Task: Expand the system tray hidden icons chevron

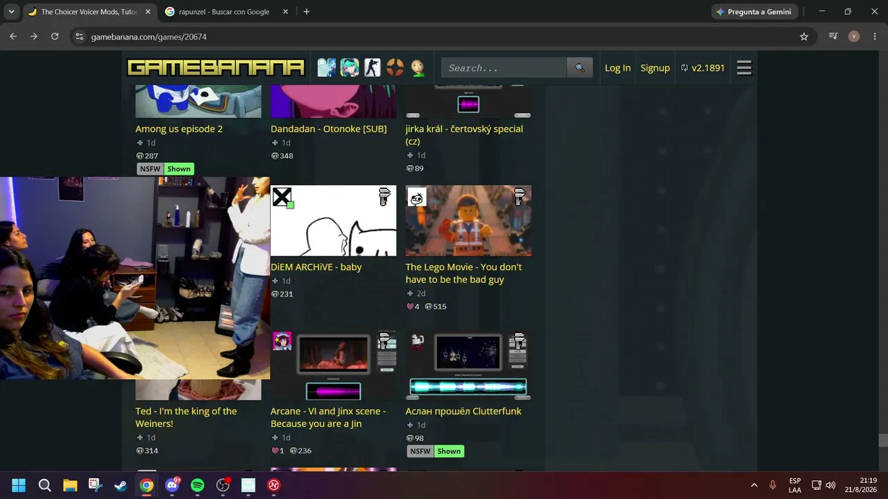Action: point(754,485)
